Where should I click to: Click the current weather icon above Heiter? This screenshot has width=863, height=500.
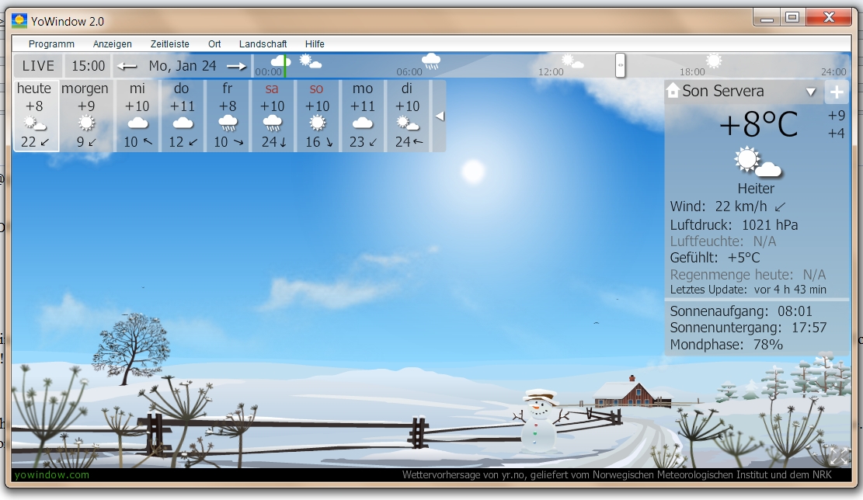coord(757,161)
